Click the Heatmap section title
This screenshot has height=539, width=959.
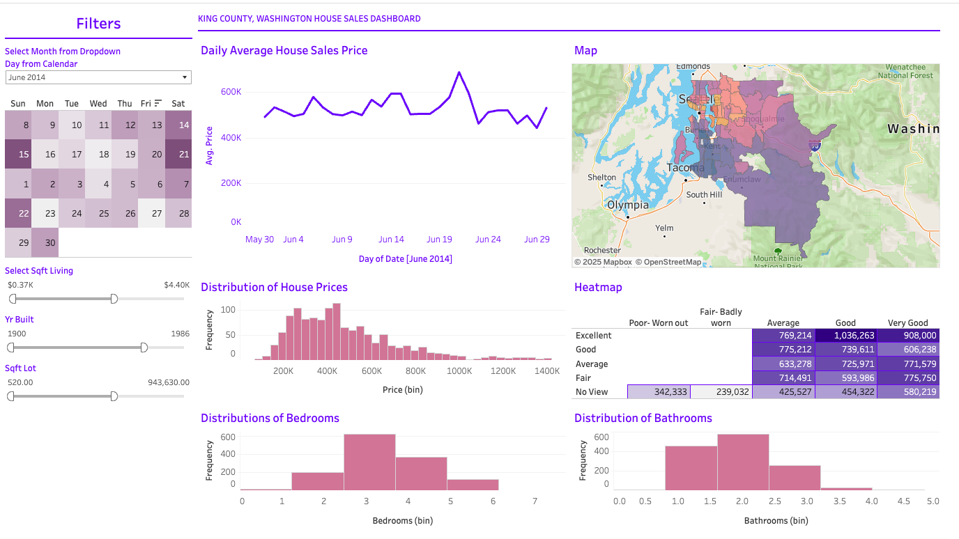pyautogui.click(x=598, y=287)
